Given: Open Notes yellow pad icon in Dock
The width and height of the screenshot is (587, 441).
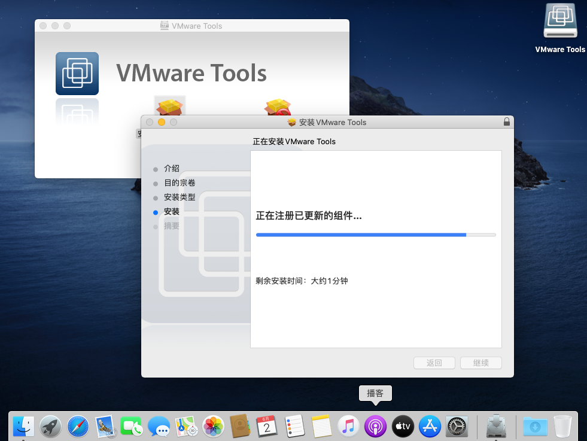Looking at the screenshot, I should (321, 427).
